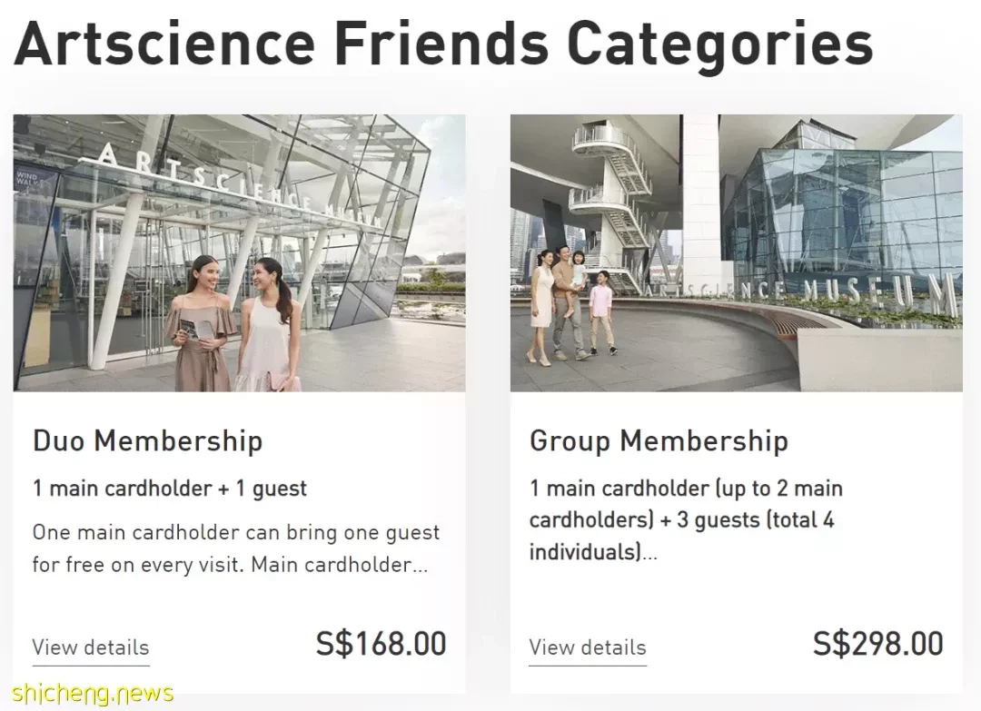Click '1 main cardholder + 1 guest' subtitle
Image resolution: width=981 pixels, height=711 pixels.
click(170, 488)
